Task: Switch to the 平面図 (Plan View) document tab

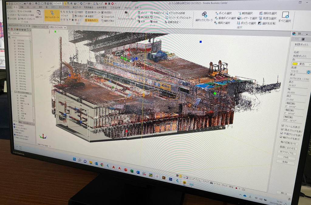Action: 38,27
